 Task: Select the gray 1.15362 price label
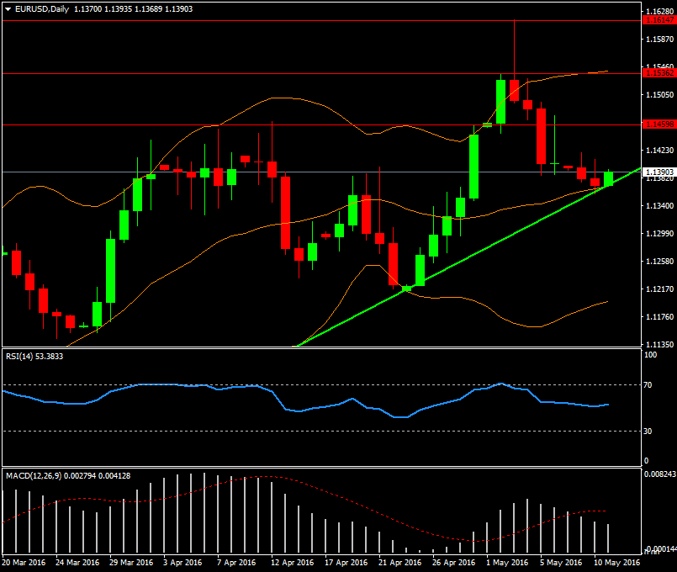(658, 73)
